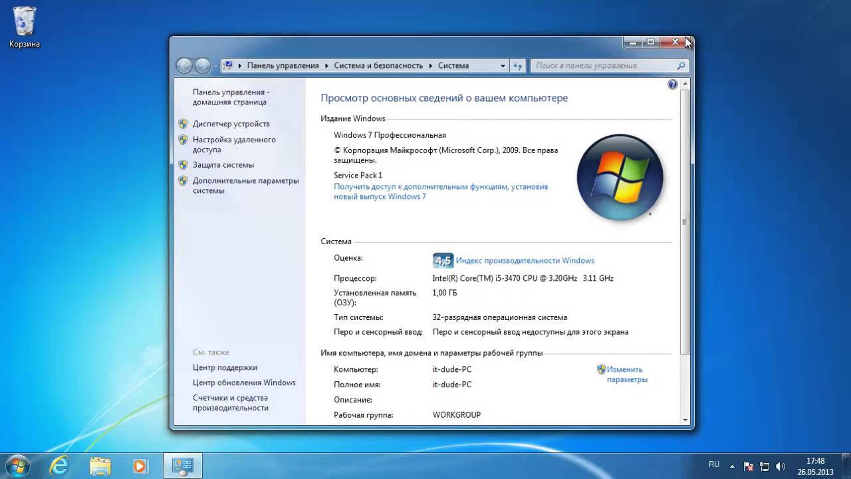Open link to get new Windows 7 edition
Viewport: 851px width, 479px height.
click(441, 192)
